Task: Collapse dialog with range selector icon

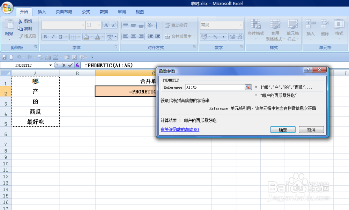Action: (x=248, y=88)
